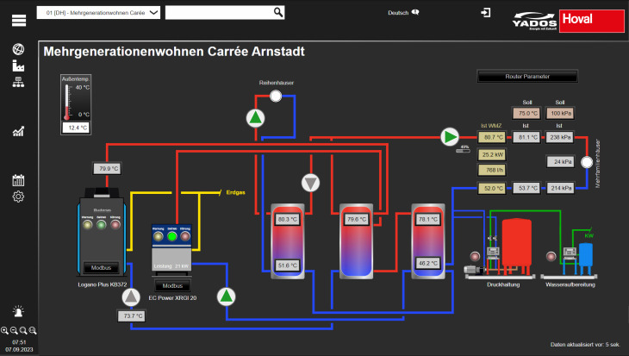Click the logout icon in top bar
Screen dimensions: 629x356
point(487,13)
